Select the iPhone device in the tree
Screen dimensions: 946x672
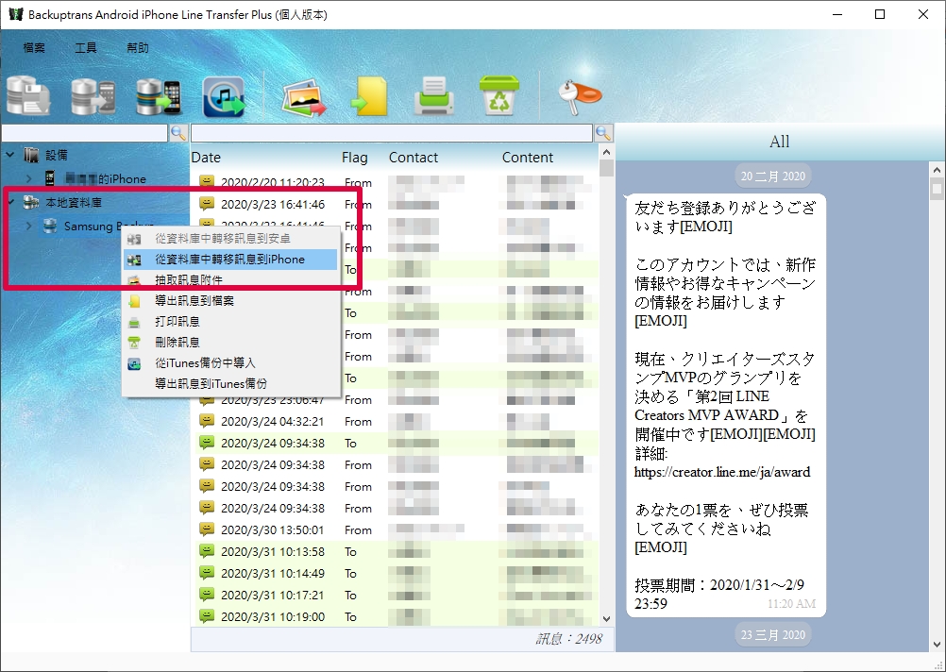(106, 178)
